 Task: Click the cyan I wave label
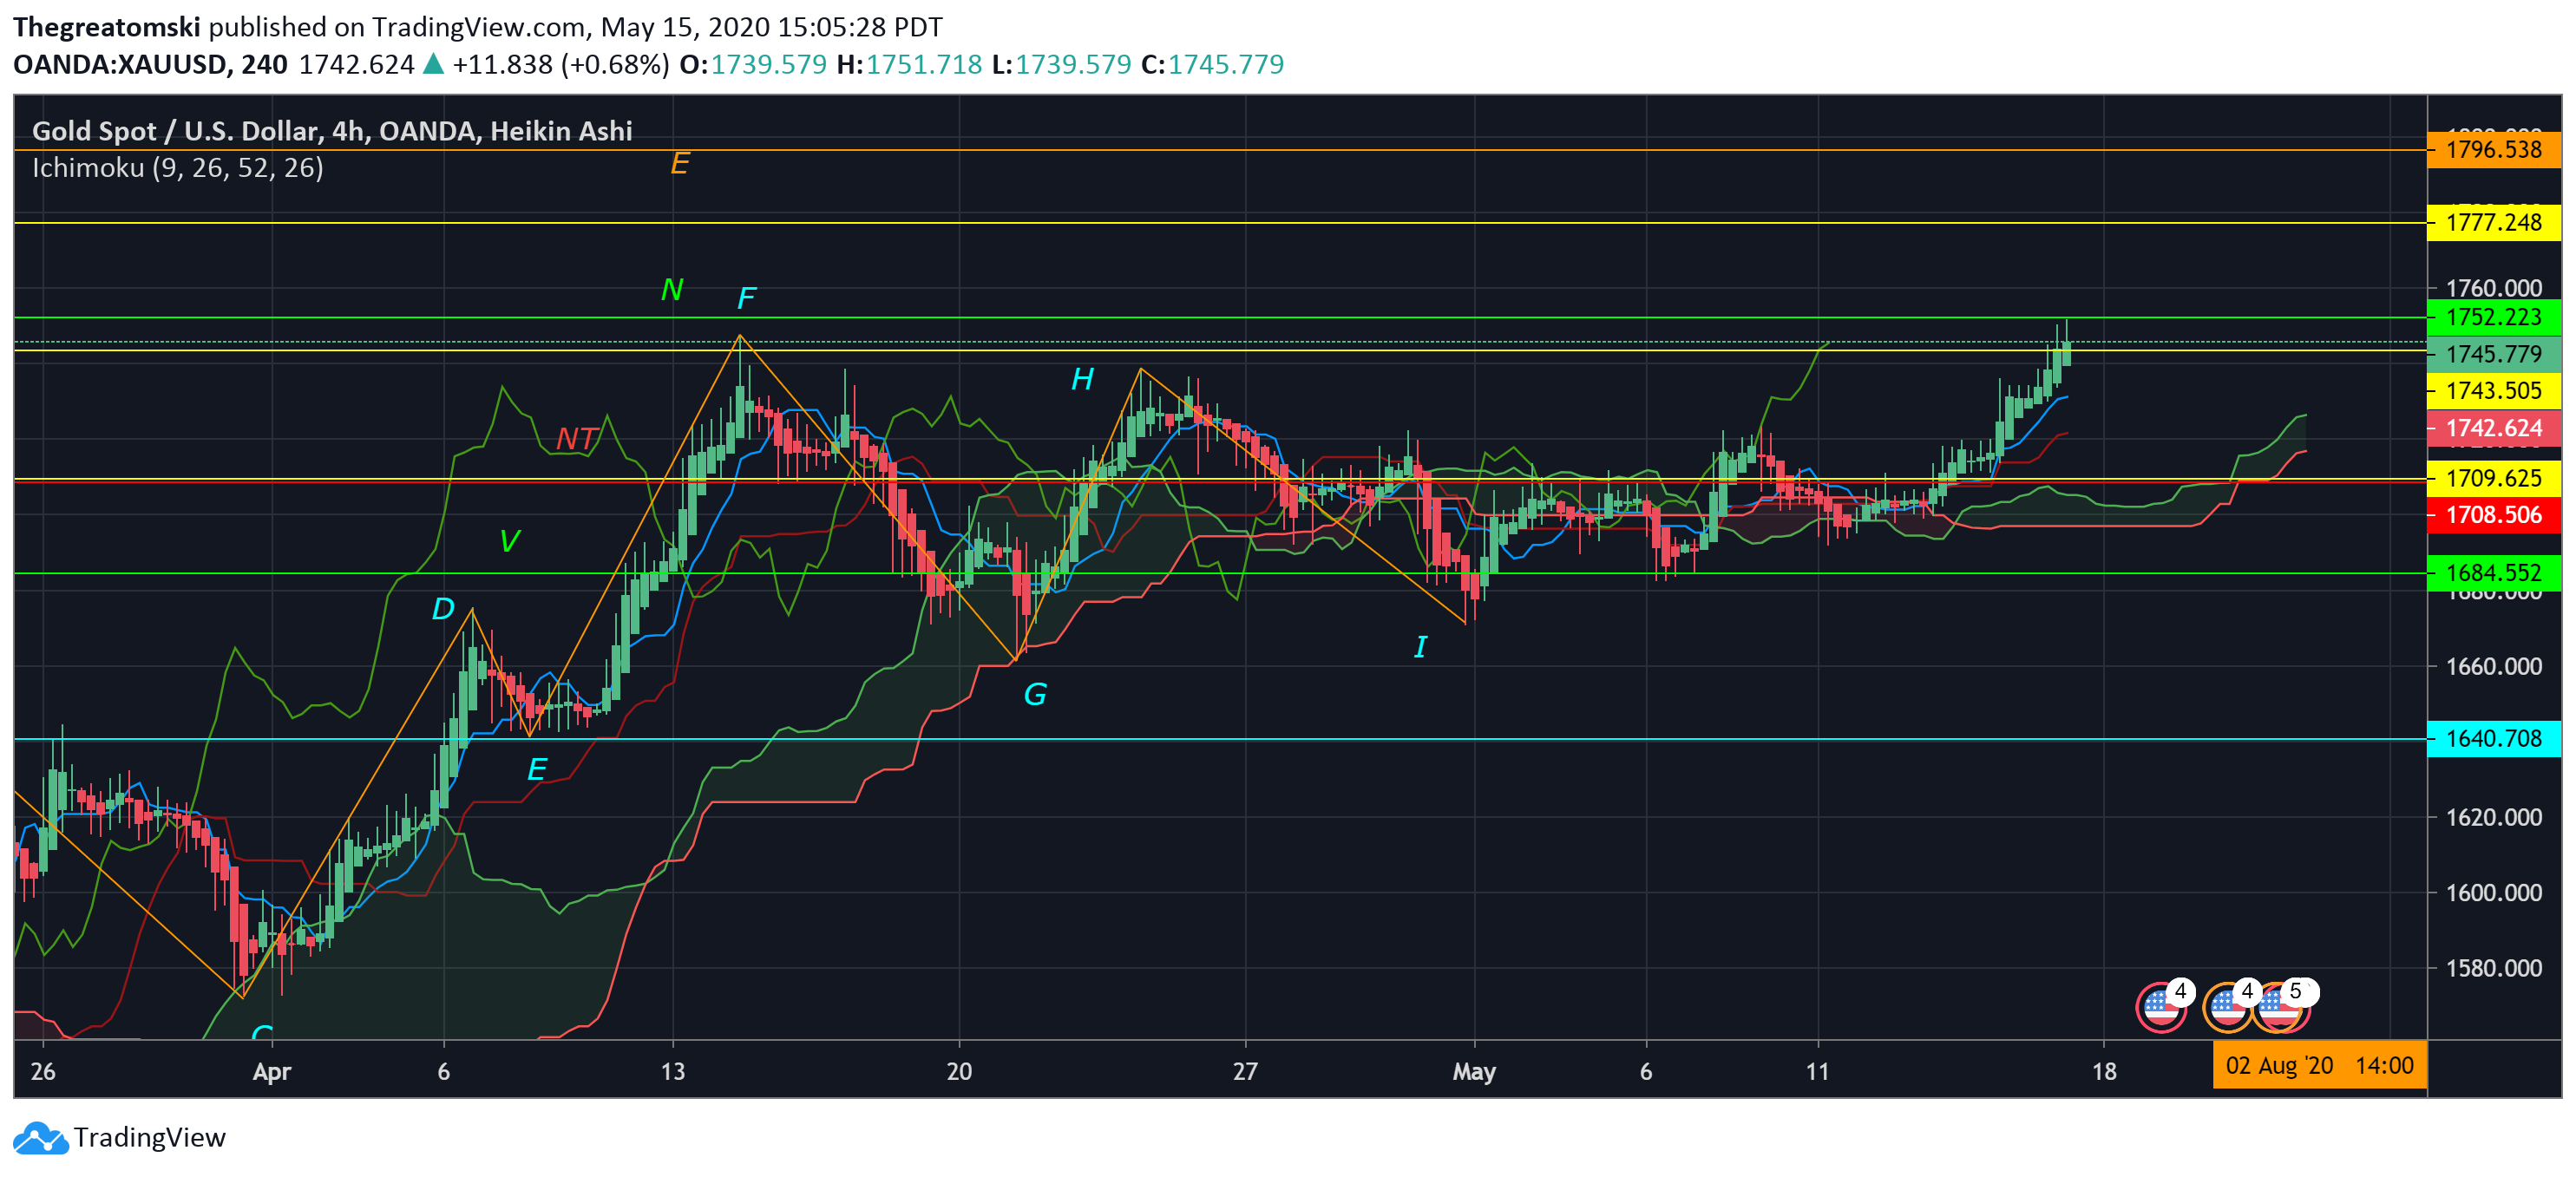pyautogui.click(x=1420, y=647)
